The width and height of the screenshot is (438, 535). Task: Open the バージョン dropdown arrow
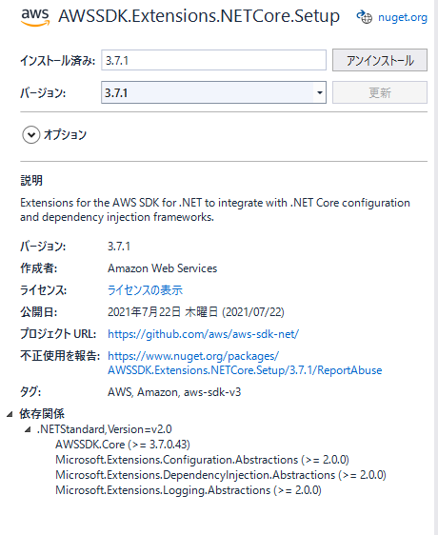[320, 92]
